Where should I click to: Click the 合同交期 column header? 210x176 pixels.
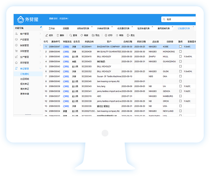tap(128, 42)
